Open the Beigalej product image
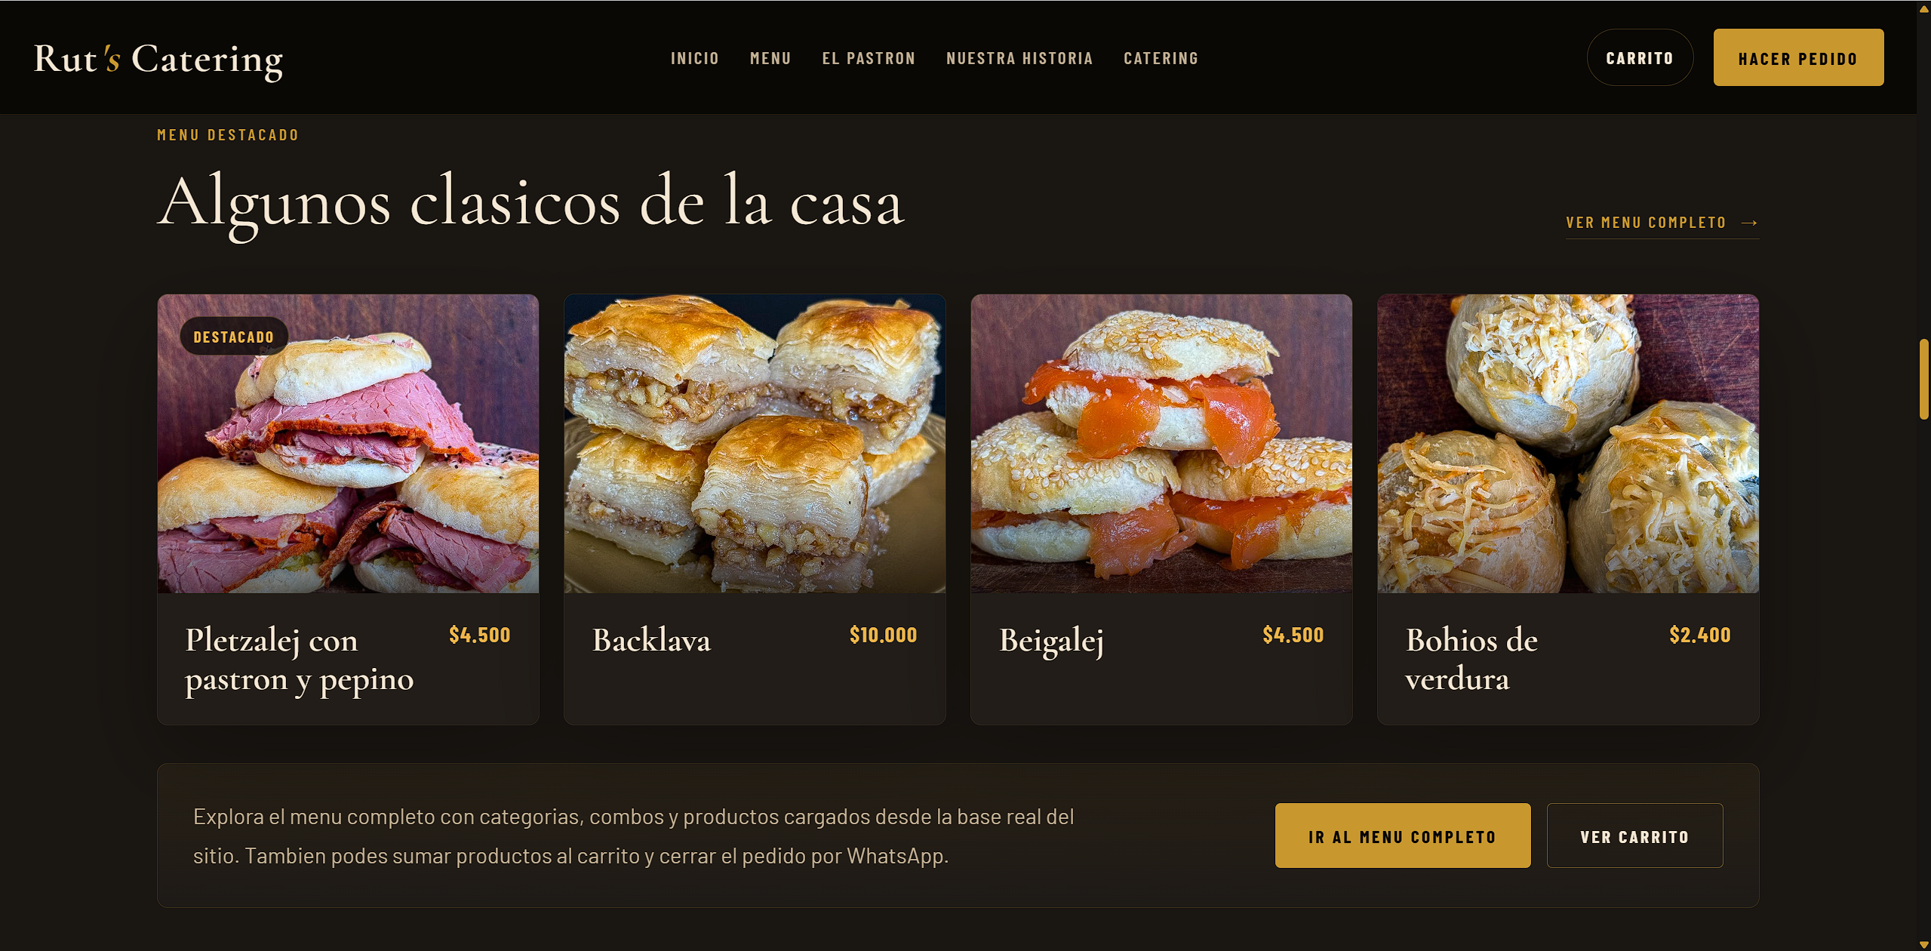 pyautogui.click(x=1161, y=444)
